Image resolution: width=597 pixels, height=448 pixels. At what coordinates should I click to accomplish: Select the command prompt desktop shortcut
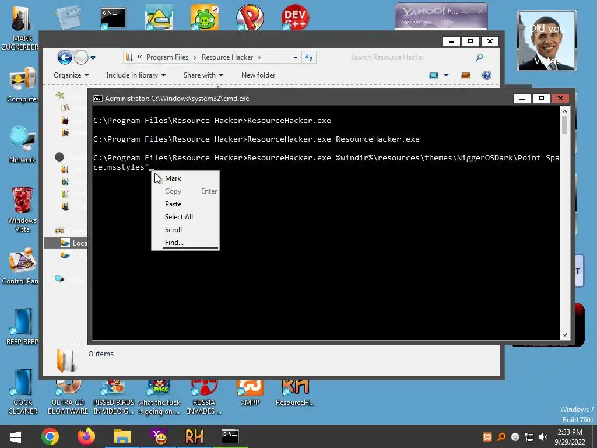coord(113,18)
